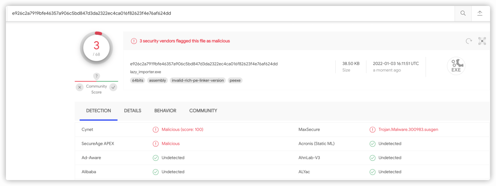Click the EXE file type icon
Screen dimensions: 496x186
[456, 66]
